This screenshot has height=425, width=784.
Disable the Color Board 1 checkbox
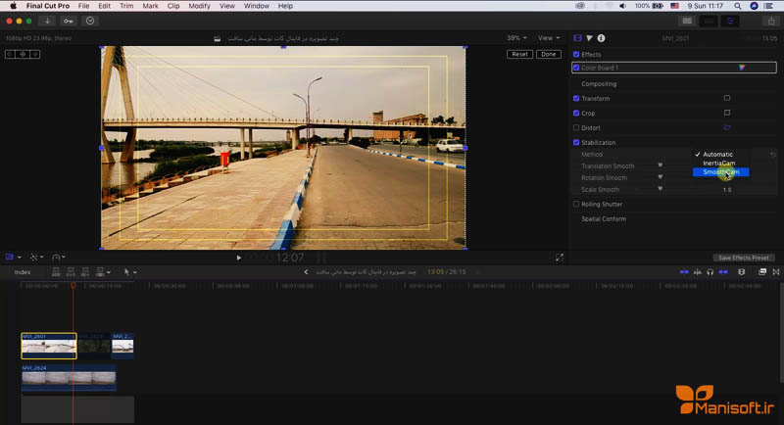(x=576, y=68)
